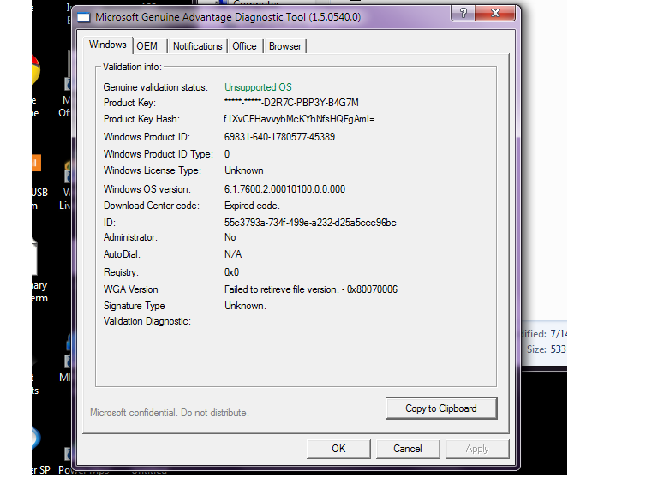Confirm the dialog with OK

click(338, 449)
